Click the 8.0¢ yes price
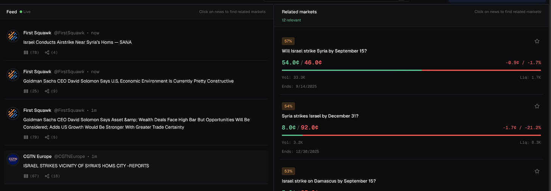Screen dimensions: 551x191 point(289,128)
